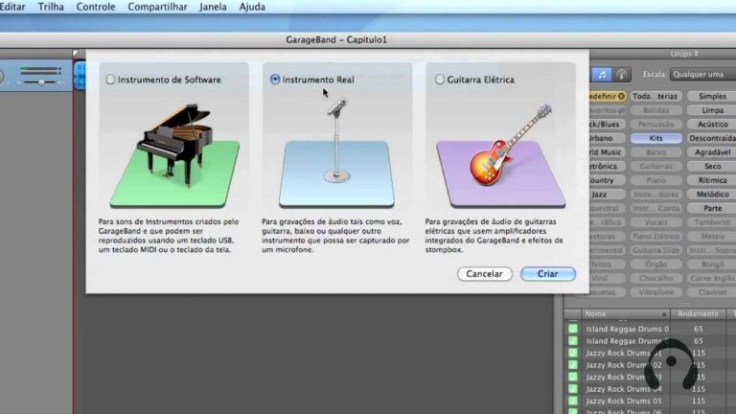
Task: Select the Kits keyword button
Action: 655,138
